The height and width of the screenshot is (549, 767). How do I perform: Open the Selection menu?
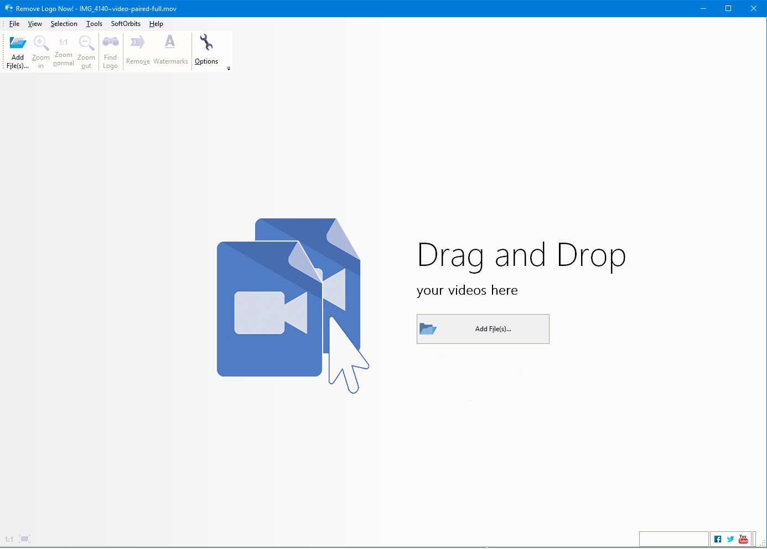[x=64, y=24]
